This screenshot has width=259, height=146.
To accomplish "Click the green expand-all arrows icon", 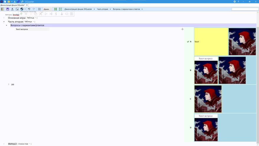I will tap(60, 9).
